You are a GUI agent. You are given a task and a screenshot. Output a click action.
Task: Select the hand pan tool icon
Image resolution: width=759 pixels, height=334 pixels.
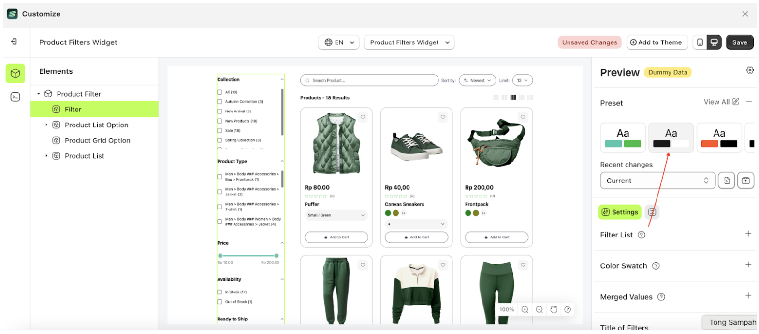(554, 310)
